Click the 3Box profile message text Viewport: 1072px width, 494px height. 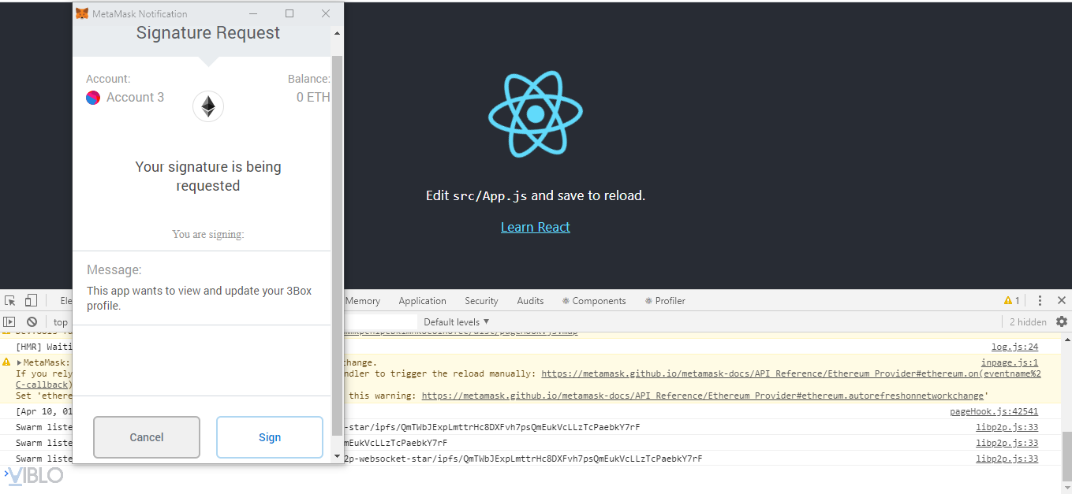click(x=199, y=298)
